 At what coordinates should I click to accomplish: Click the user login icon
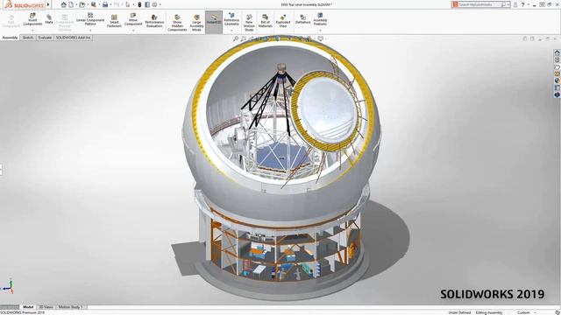[x=515, y=4]
